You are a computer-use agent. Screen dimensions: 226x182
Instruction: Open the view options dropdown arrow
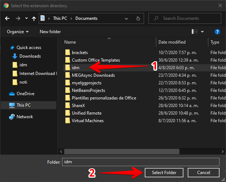(202, 32)
